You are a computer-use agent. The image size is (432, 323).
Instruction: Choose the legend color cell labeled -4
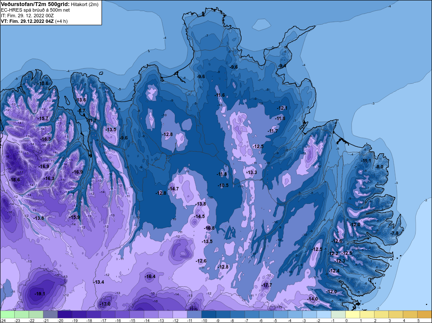[295, 314]
